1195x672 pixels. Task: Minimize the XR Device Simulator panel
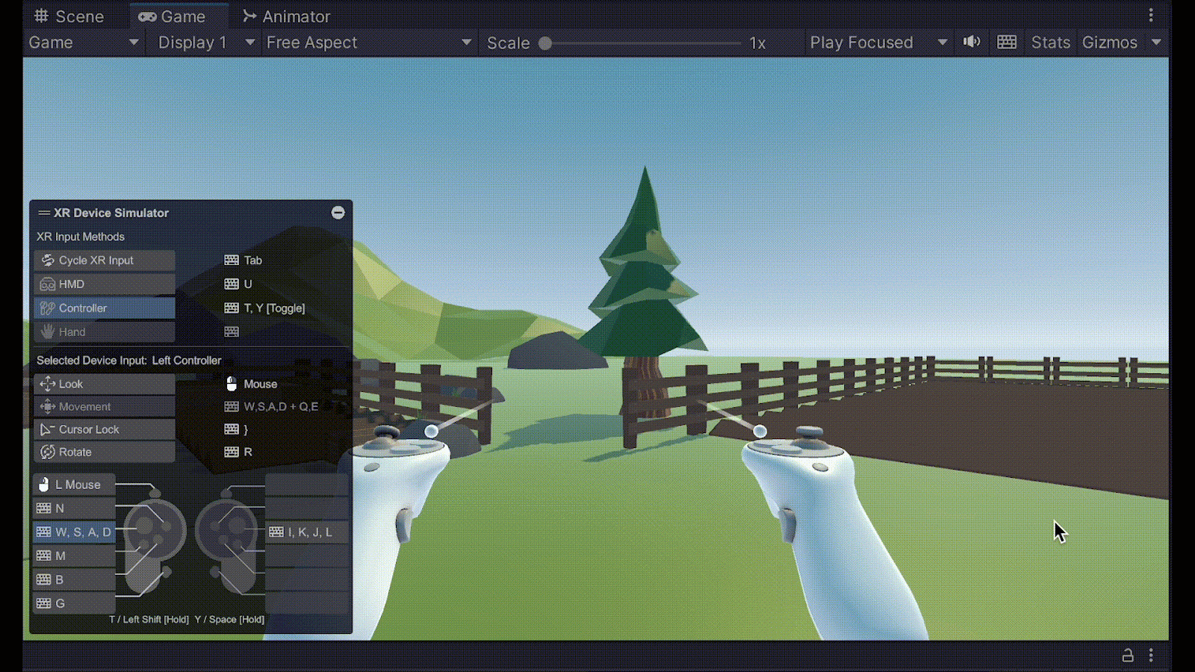(338, 213)
